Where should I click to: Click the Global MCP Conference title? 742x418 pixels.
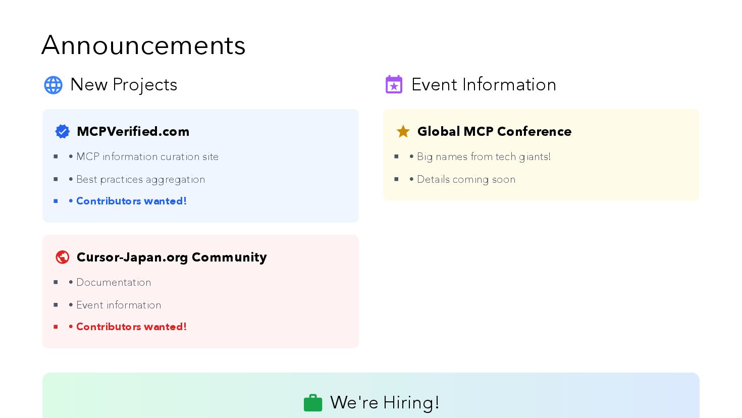click(494, 131)
